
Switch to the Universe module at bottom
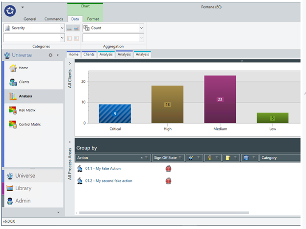point(34,176)
